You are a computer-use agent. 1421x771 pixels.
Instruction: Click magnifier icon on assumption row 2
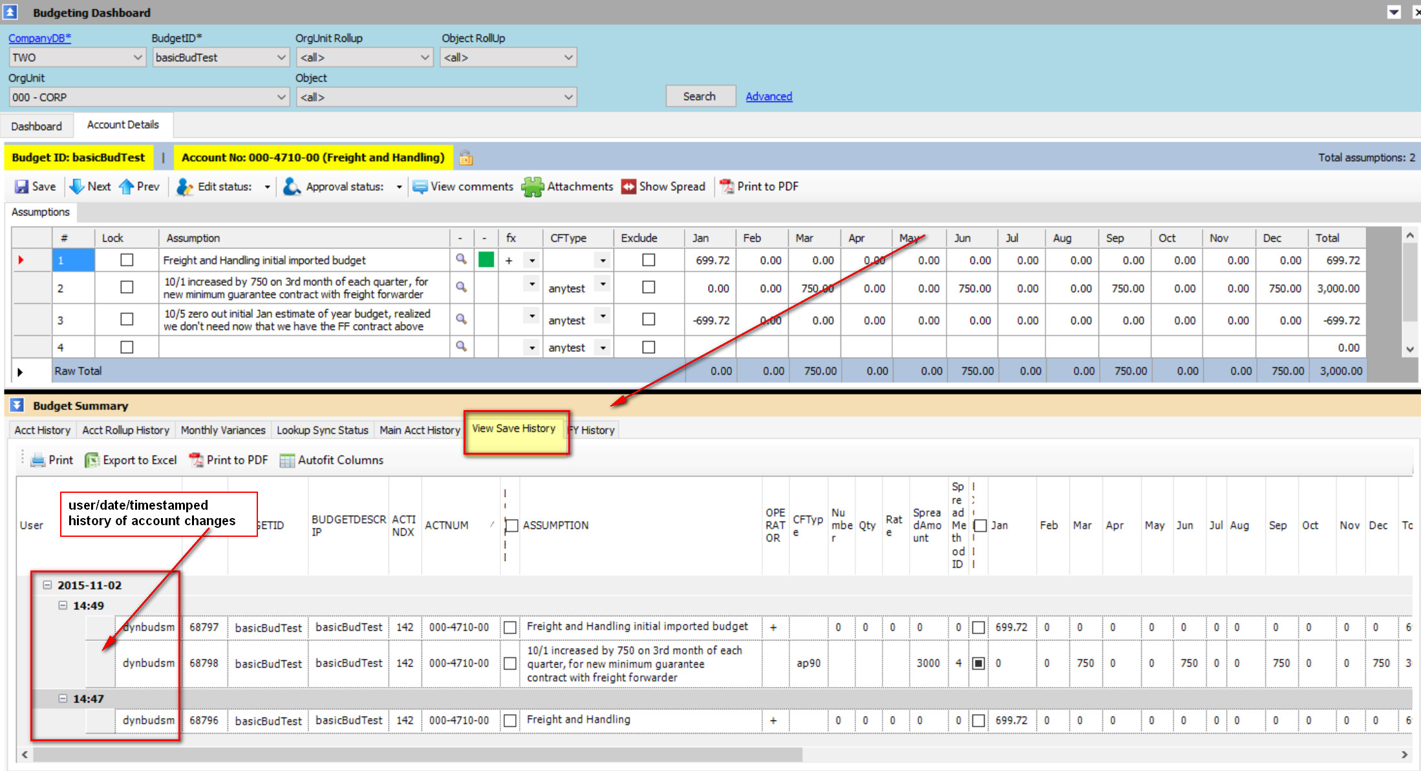pyautogui.click(x=461, y=287)
